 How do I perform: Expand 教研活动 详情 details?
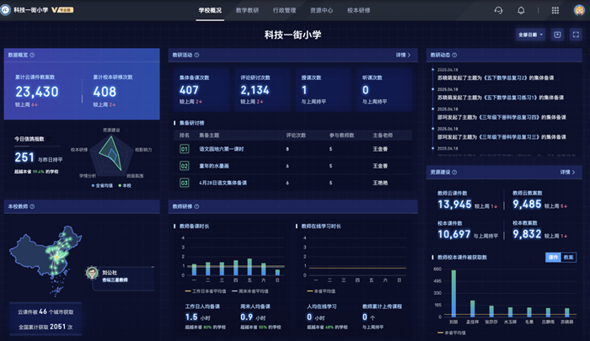403,55
